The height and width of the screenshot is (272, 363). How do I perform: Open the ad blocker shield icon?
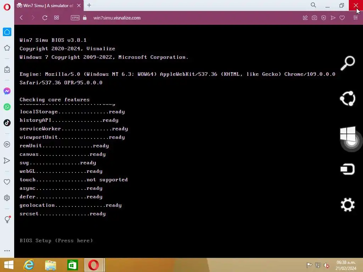324,18
